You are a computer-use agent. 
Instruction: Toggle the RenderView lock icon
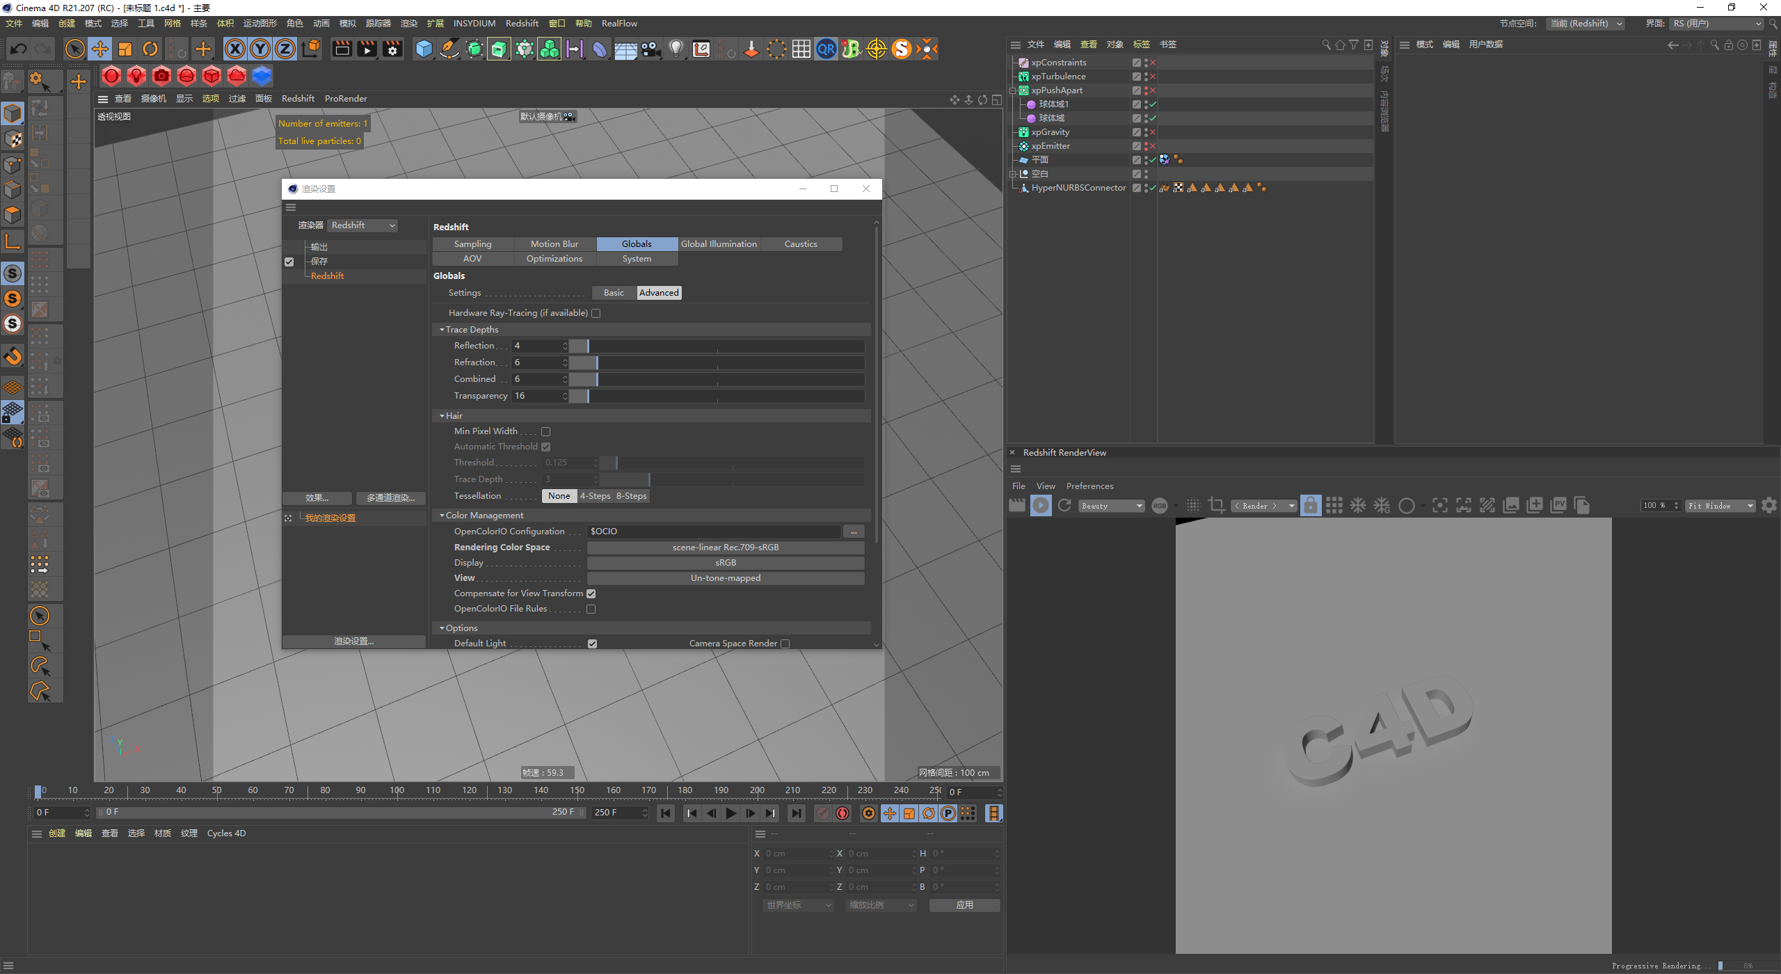pyautogui.click(x=1310, y=506)
